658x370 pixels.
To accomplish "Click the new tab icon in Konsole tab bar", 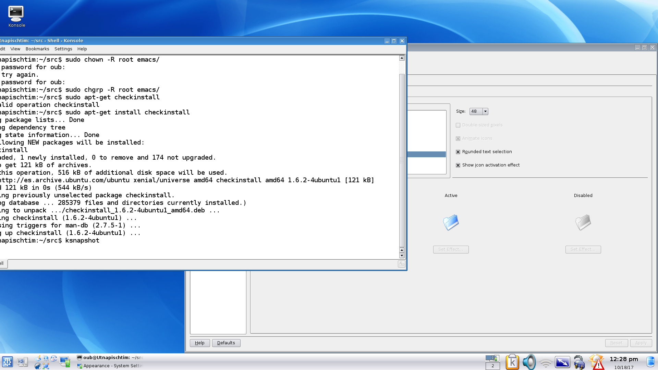I will pos(401,264).
